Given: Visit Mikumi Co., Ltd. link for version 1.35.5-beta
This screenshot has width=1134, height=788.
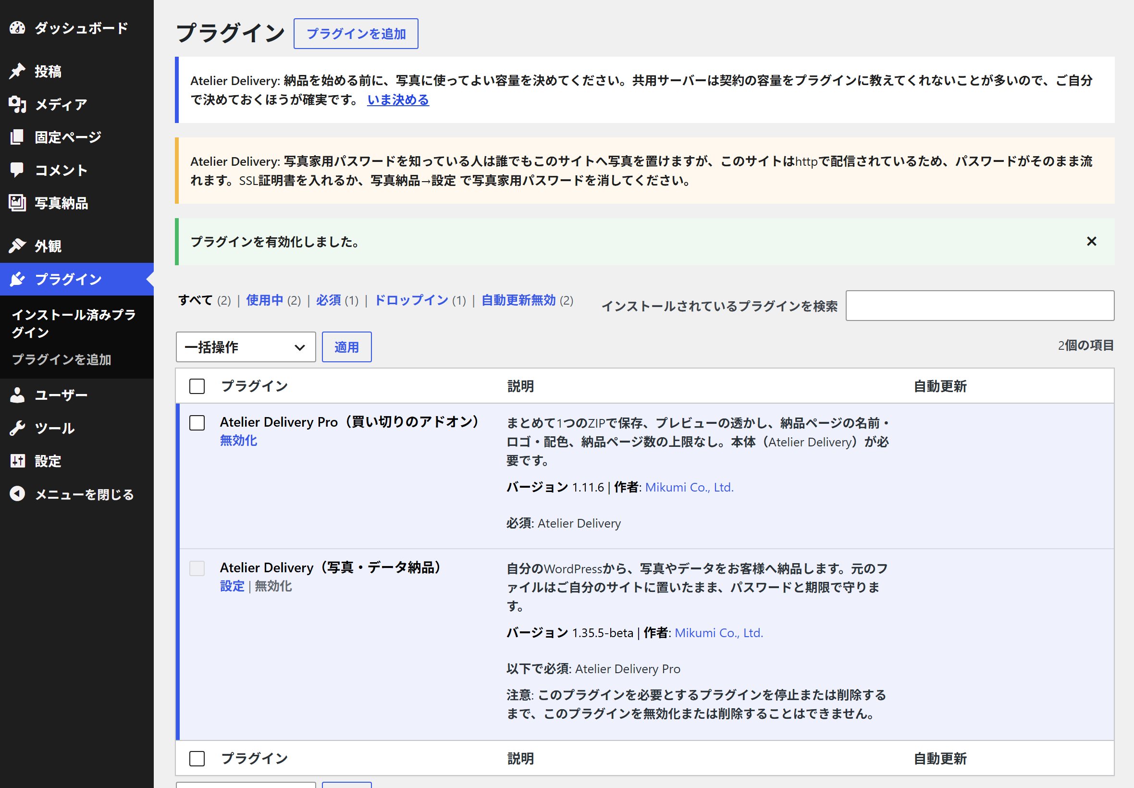Looking at the screenshot, I should pyautogui.click(x=719, y=633).
